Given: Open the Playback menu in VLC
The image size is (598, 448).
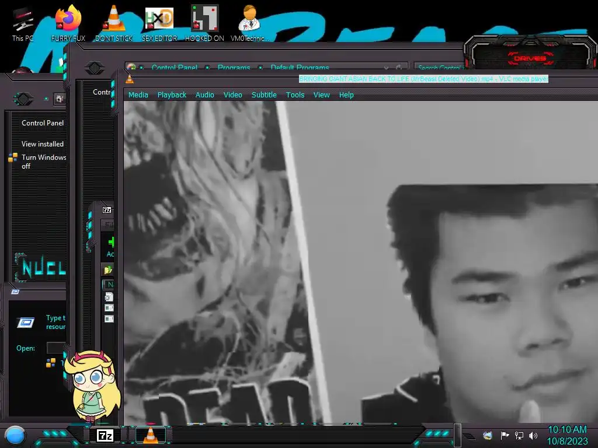Looking at the screenshot, I should pyautogui.click(x=172, y=95).
